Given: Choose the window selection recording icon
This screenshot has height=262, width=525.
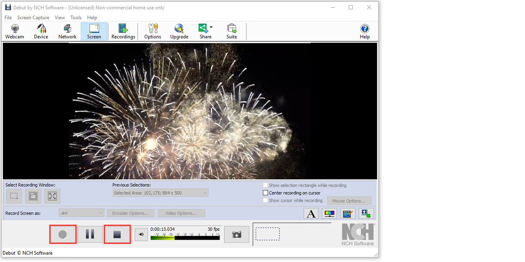Looking at the screenshot, I should [33, 196].
